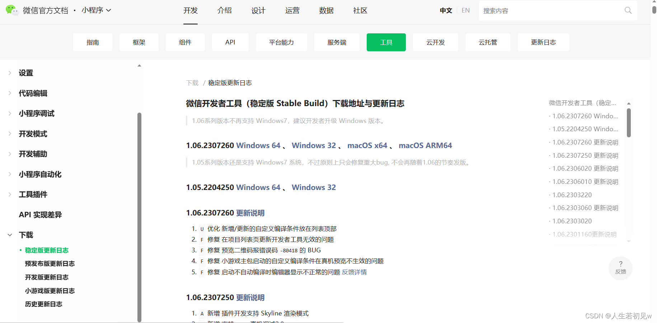Image resolution: width=657 pixels, height=323 pixels.
Task: Expand the 代码编辑 sidebar section
Action: click(x=10, y=93)
